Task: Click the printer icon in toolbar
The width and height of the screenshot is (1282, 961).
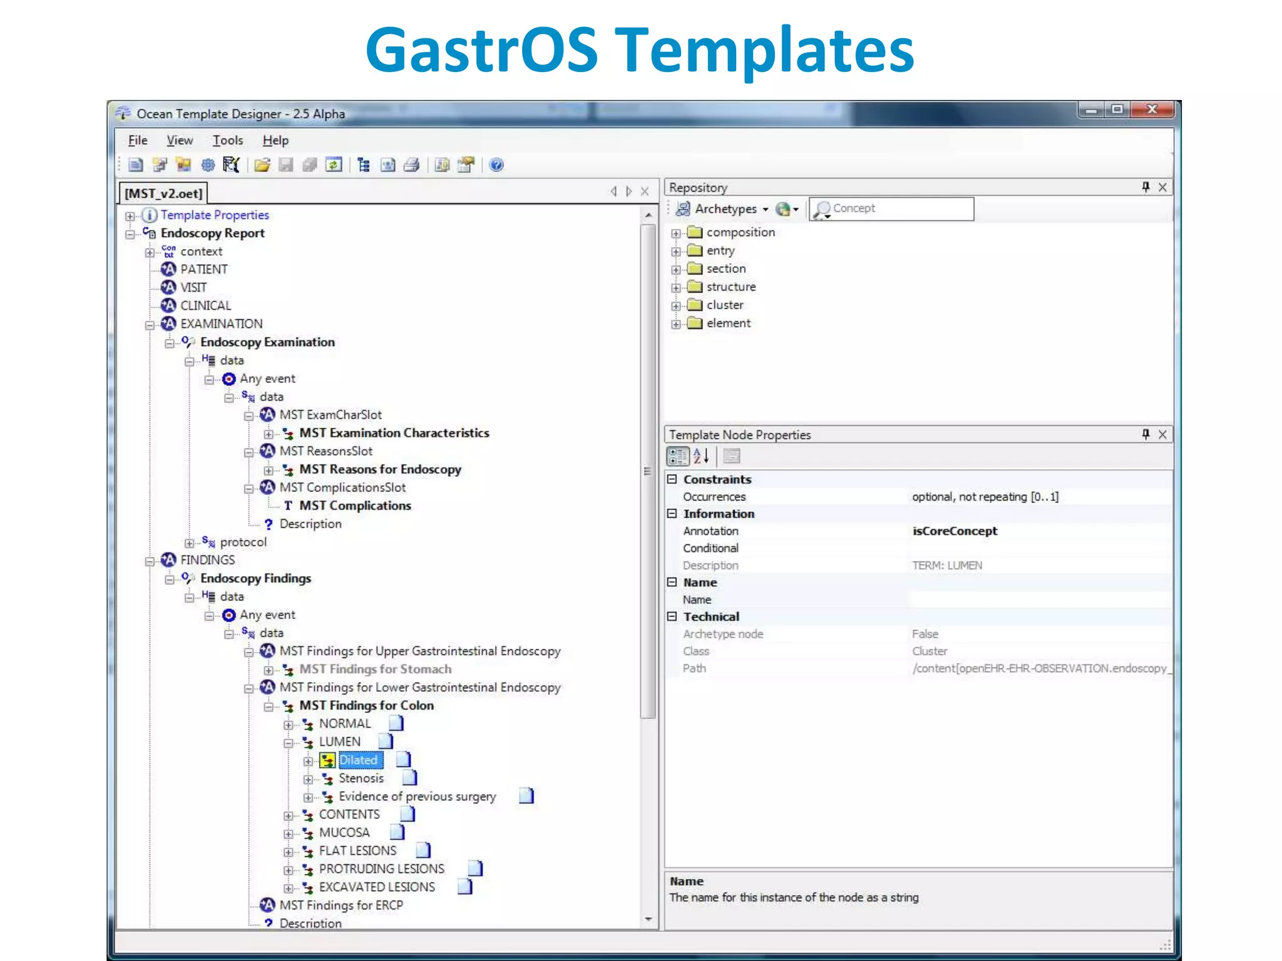Action: [411, 165]
